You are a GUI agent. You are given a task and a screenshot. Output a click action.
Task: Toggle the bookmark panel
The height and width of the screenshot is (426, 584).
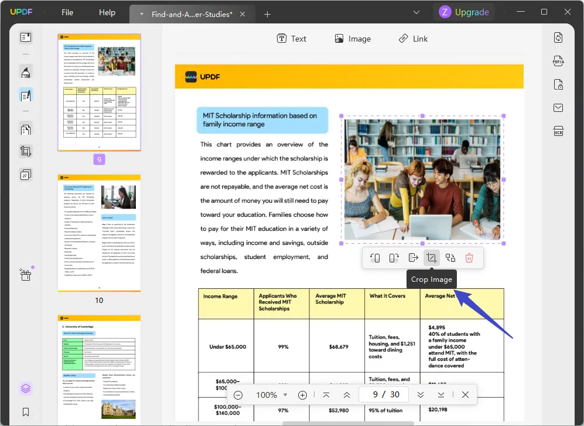click(25, 413)
